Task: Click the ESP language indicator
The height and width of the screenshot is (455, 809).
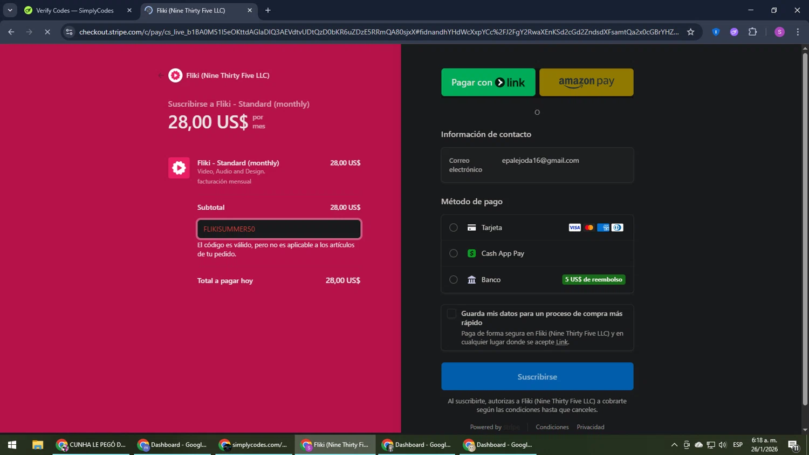Action: click(738, 445)
